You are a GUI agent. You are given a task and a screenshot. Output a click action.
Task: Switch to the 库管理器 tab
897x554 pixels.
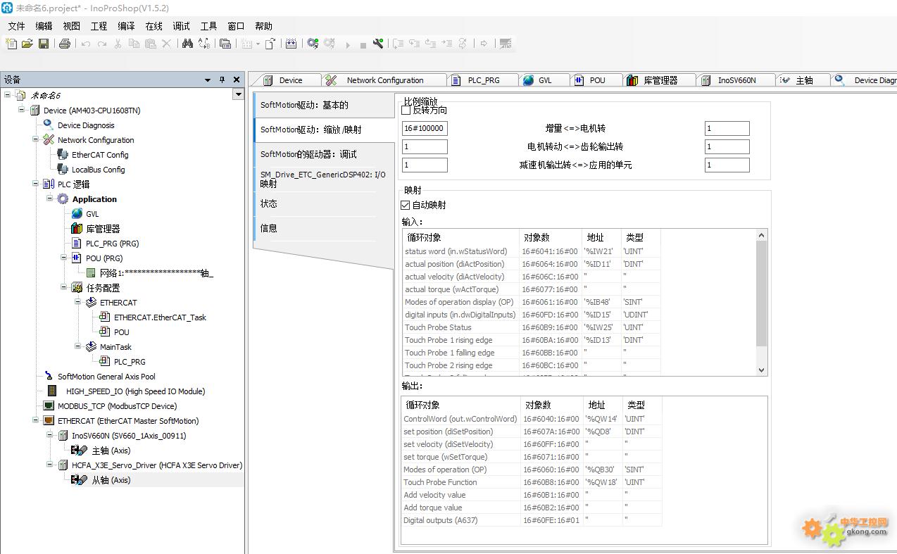tap(660, 80)
